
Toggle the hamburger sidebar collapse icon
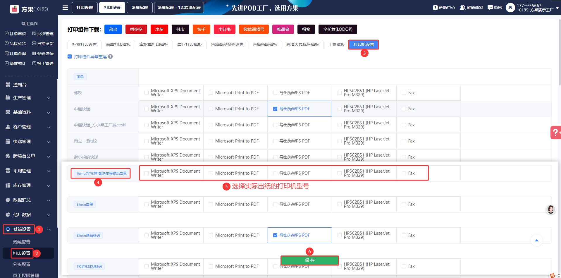65,8
